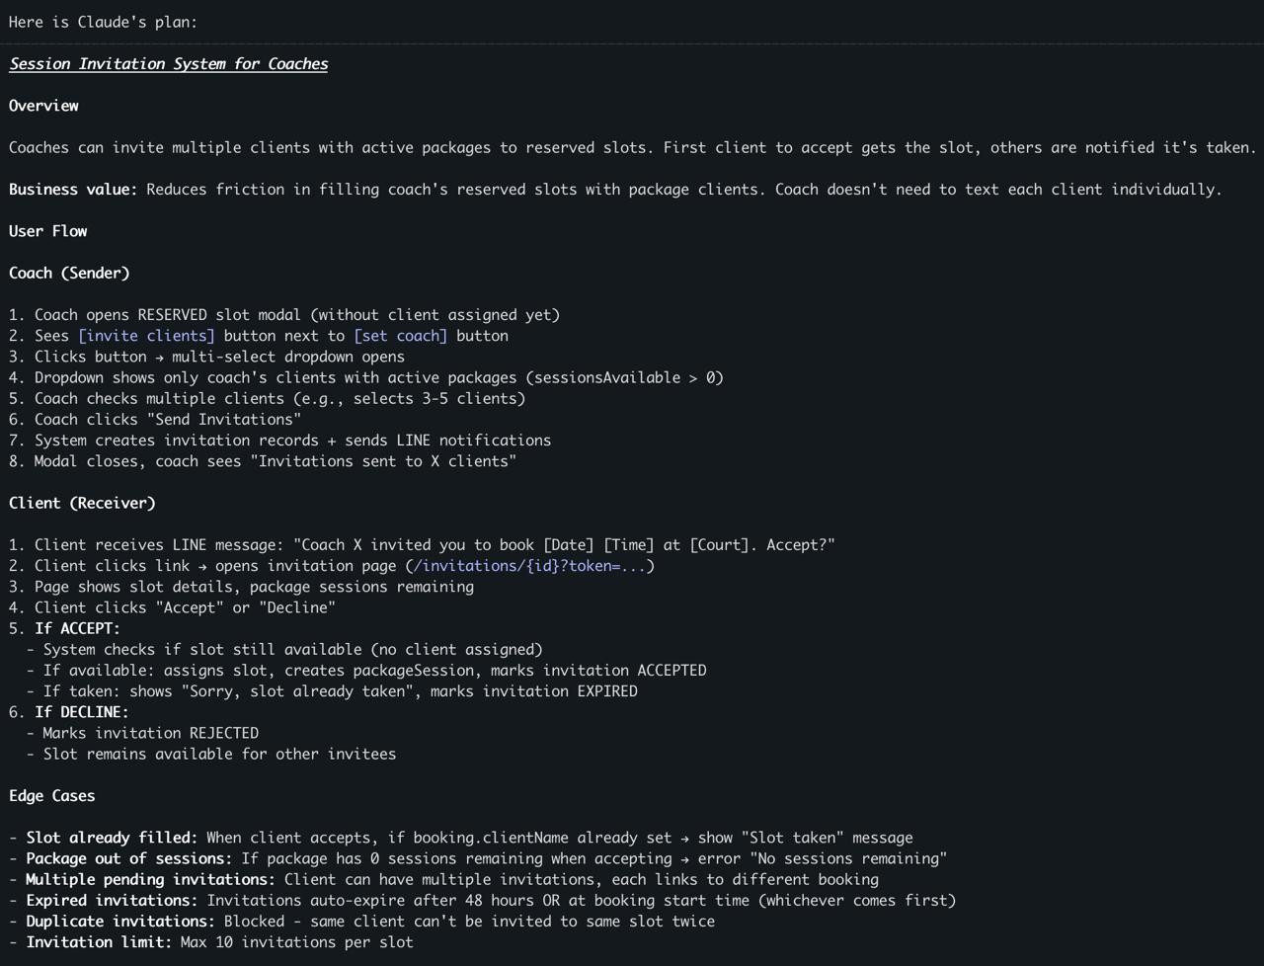
Task: Click the '/invitations/{id}?token=...' URL path
Action: [x=530, y=566]
